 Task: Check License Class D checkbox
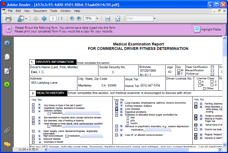click(x=212, y=85)
